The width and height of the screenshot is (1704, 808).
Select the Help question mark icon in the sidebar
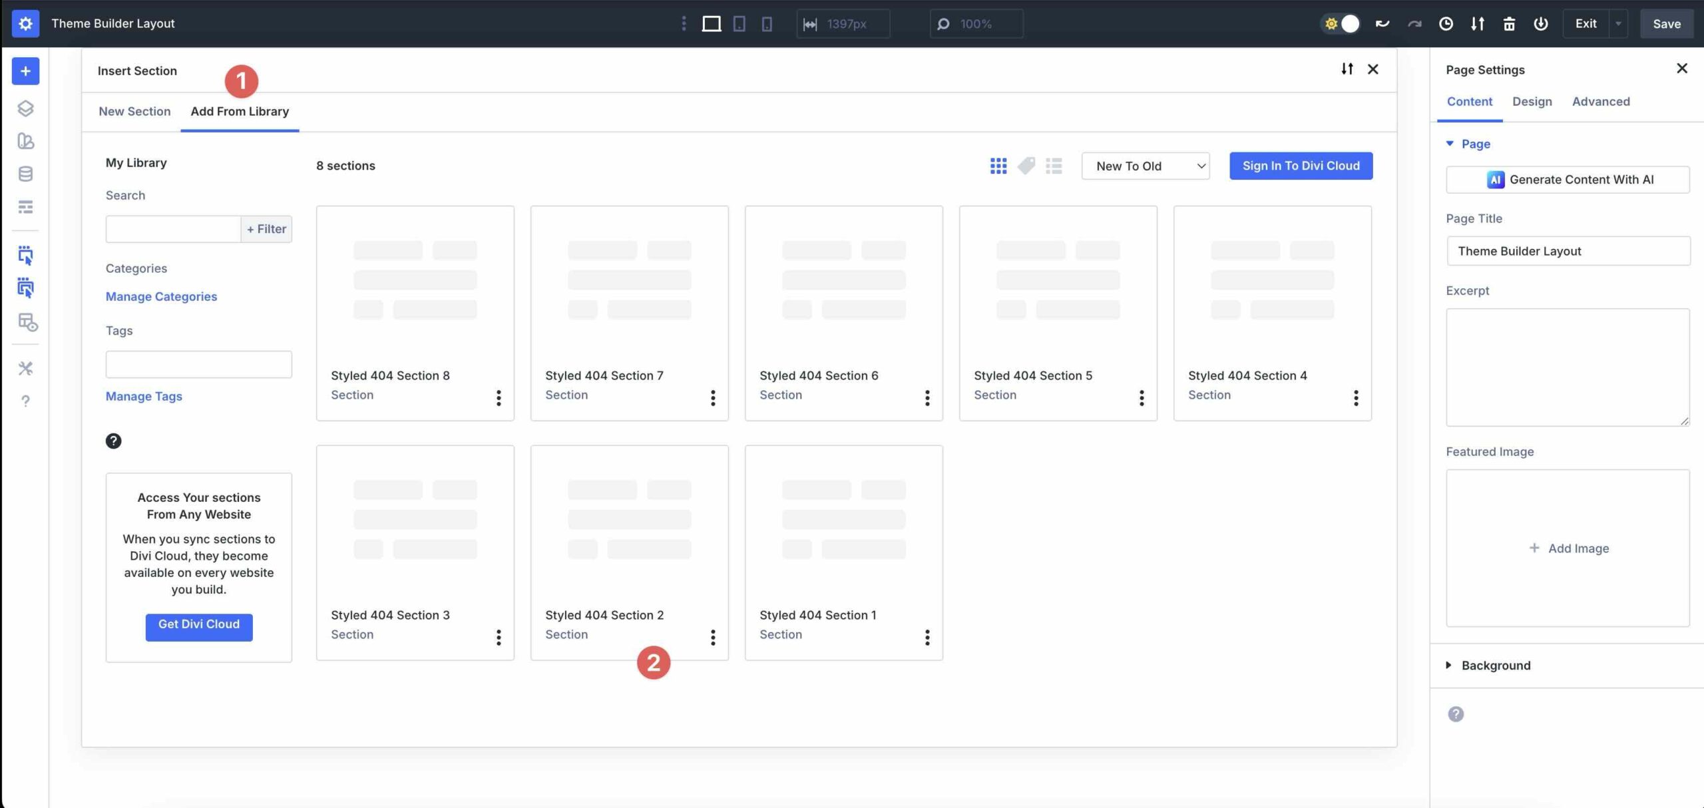click(x=25, y=401)
